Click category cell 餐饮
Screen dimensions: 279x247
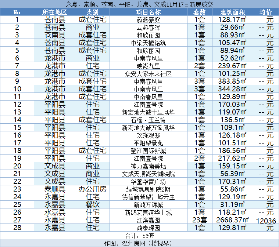[92, 204]
